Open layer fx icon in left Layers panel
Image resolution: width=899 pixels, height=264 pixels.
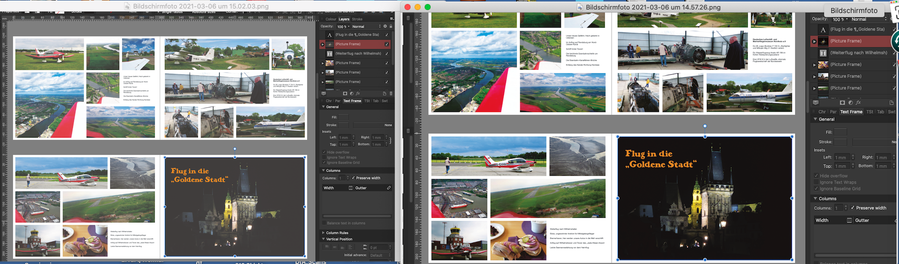point(358,93)
